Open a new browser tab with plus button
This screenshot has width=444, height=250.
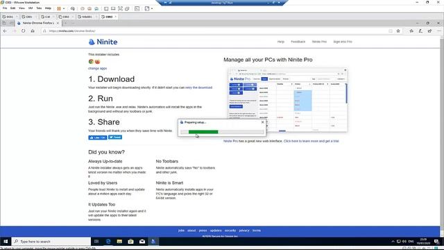[65, 23]
